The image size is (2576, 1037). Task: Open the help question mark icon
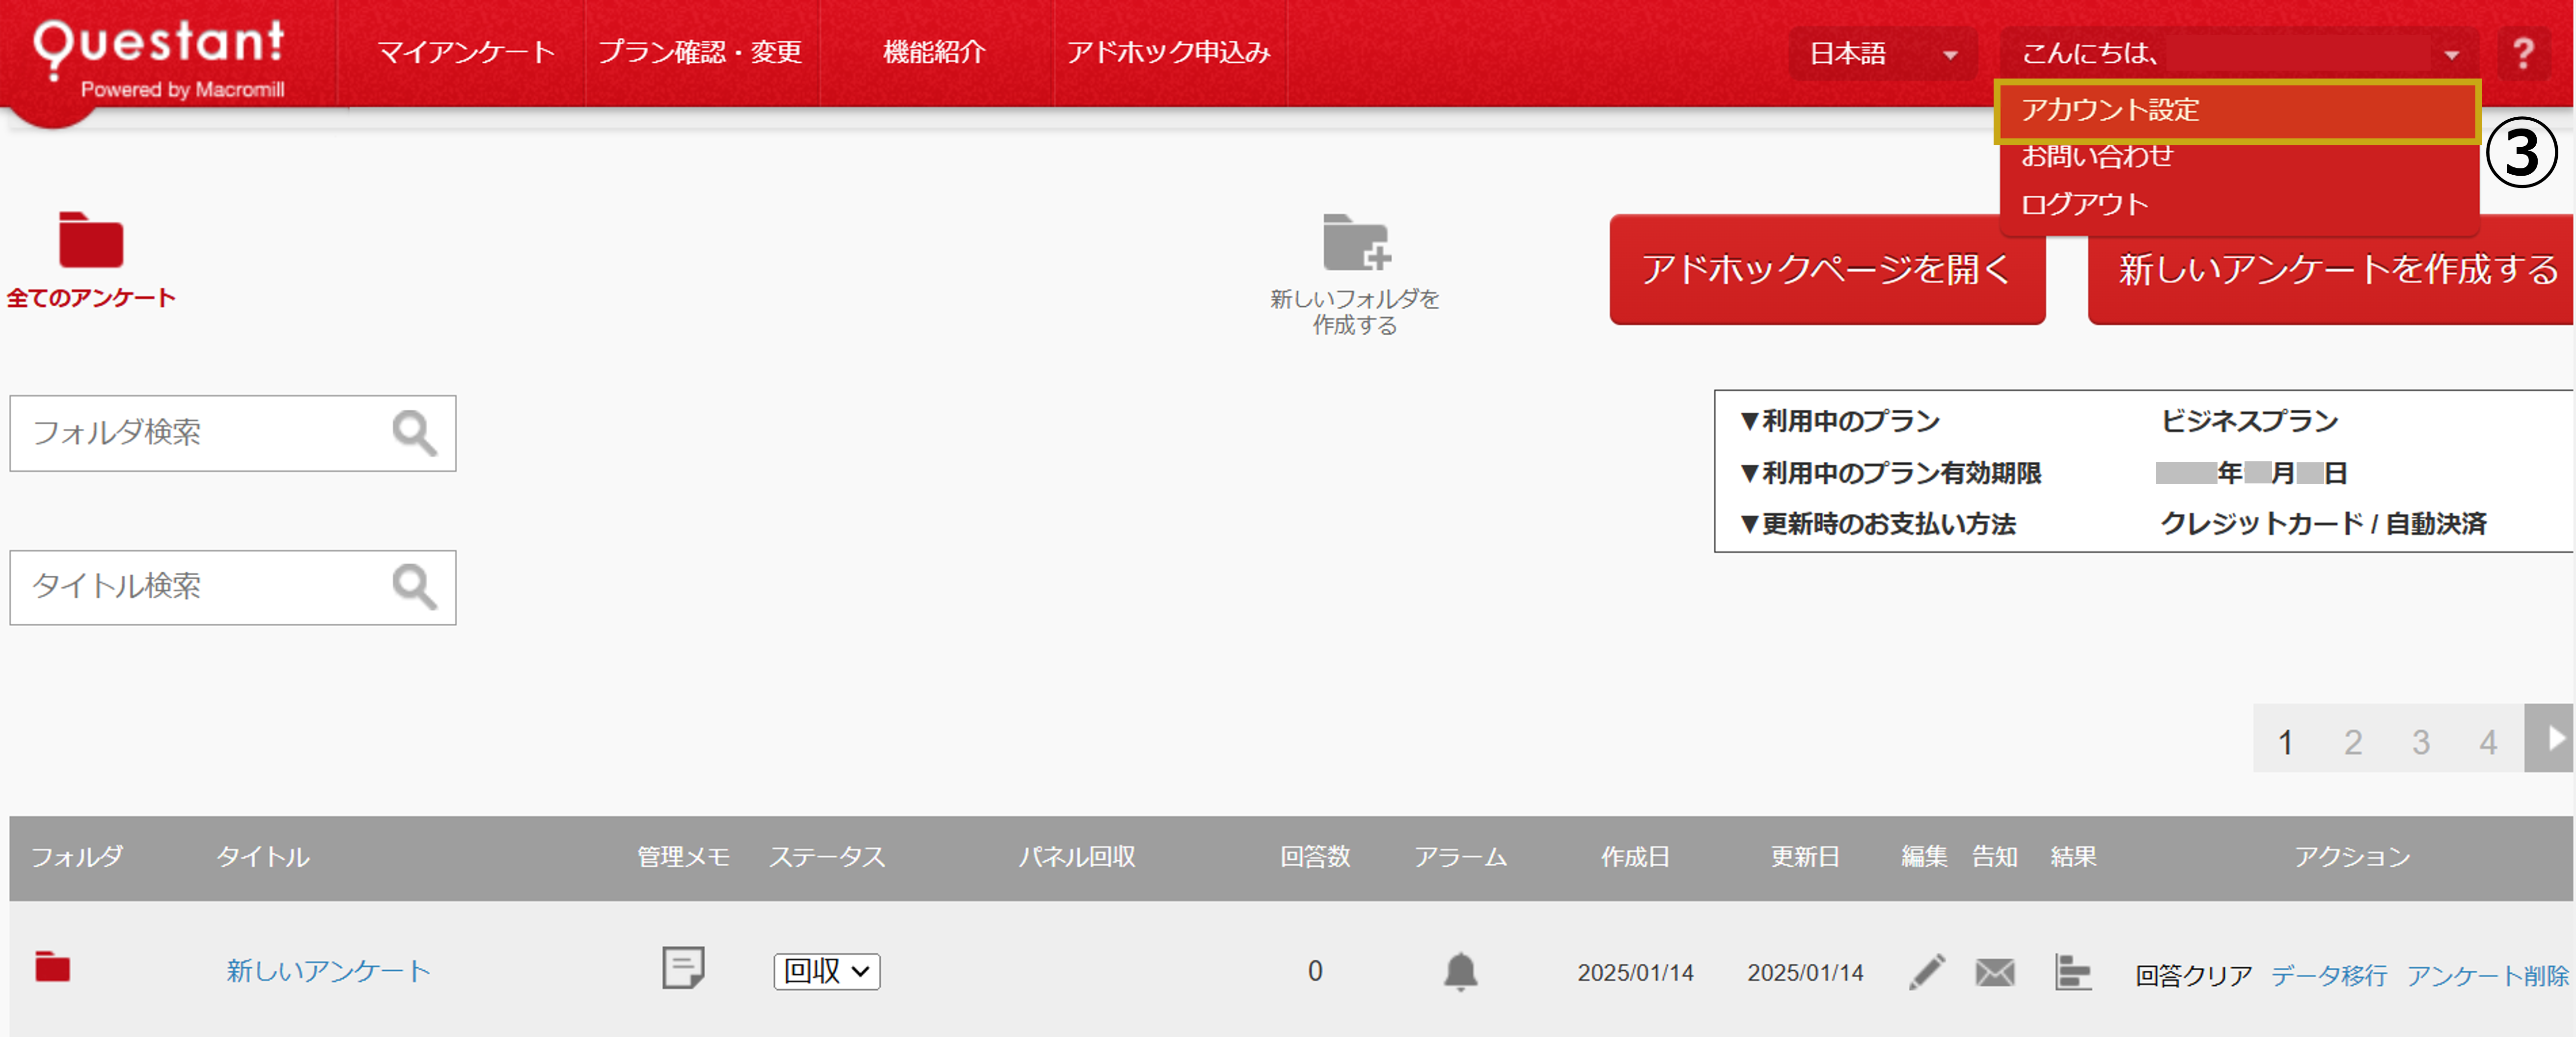[2523, 53]
